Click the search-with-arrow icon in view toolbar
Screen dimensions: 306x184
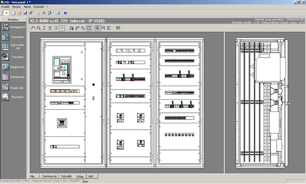[x=71, y=28]
